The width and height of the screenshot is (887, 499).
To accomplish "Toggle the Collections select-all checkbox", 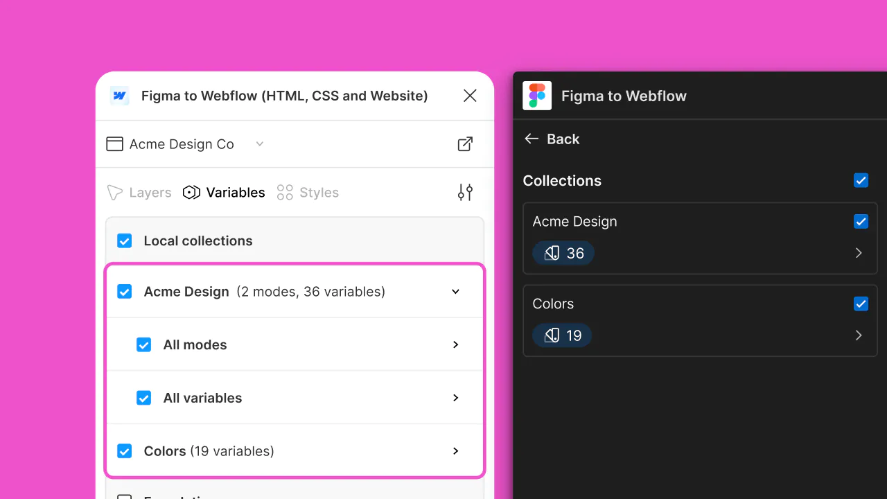I will (x=861, y=181).
